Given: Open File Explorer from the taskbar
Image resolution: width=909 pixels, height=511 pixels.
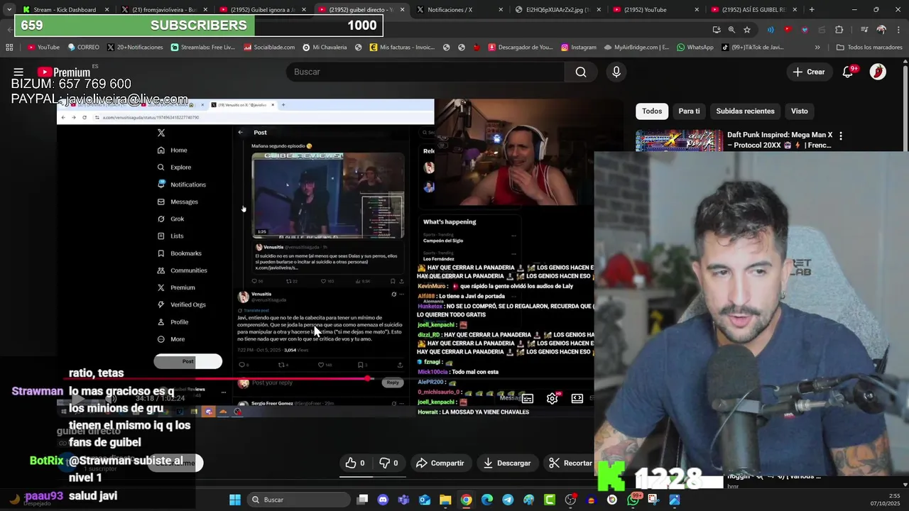Looking at the screenshot, I should click(445, 500).
